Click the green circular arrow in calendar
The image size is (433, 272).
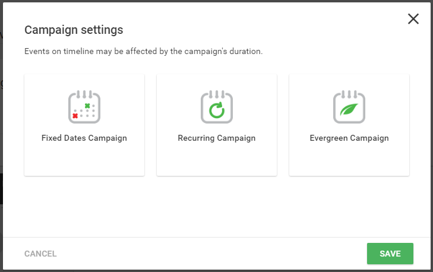[x=217, y=110]
